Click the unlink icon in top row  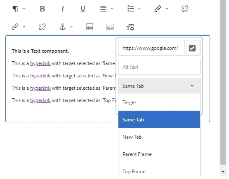click(x=185, y=9)
